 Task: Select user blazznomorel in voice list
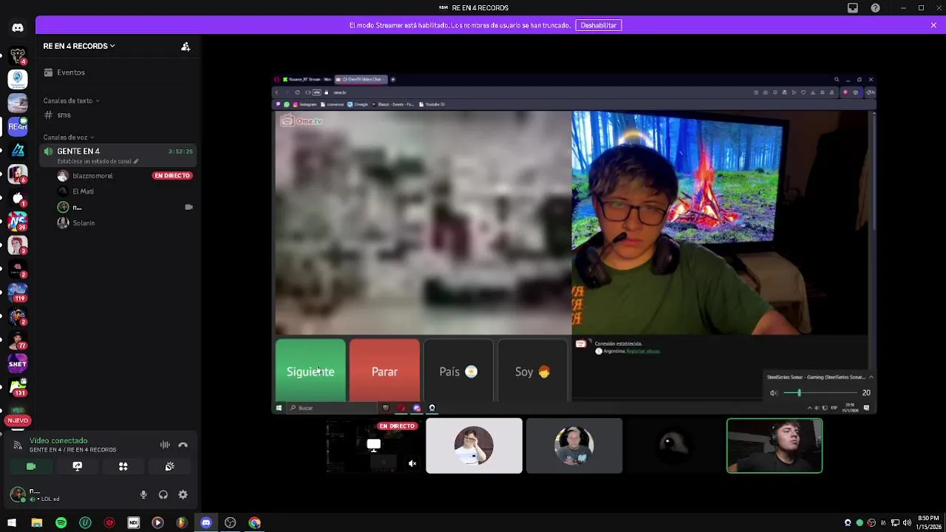click(x=92, y=176)
